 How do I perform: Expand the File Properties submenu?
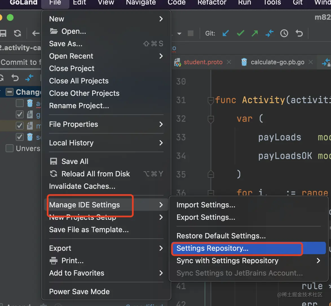[x=161, y=124]
